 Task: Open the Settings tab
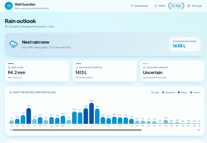pyautogui.click(x=195, y=6)
